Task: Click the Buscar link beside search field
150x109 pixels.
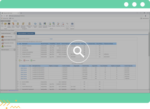Action: click(51, 39)
